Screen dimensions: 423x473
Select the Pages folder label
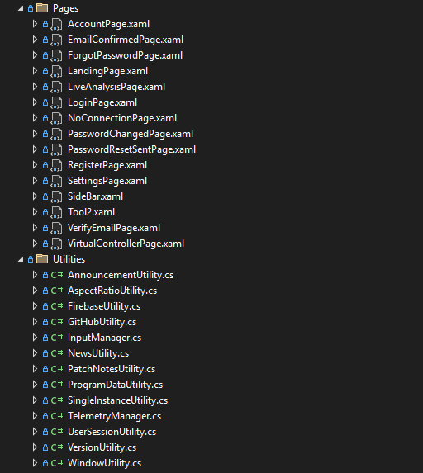65,8
